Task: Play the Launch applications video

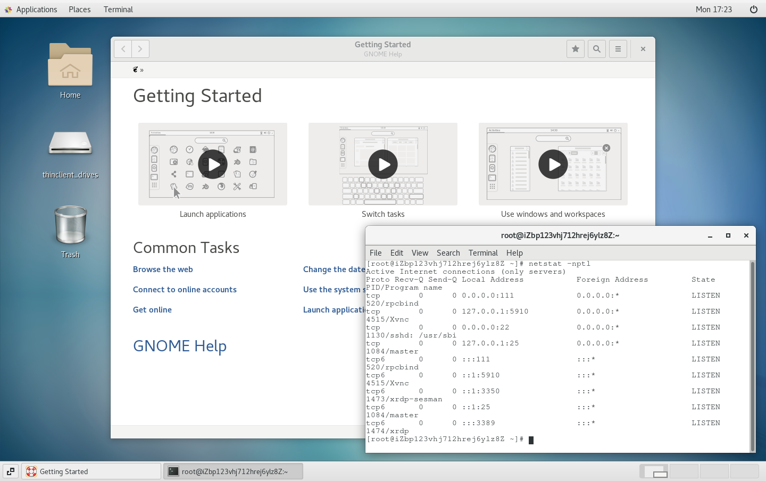Action: (x=213, y=164)
